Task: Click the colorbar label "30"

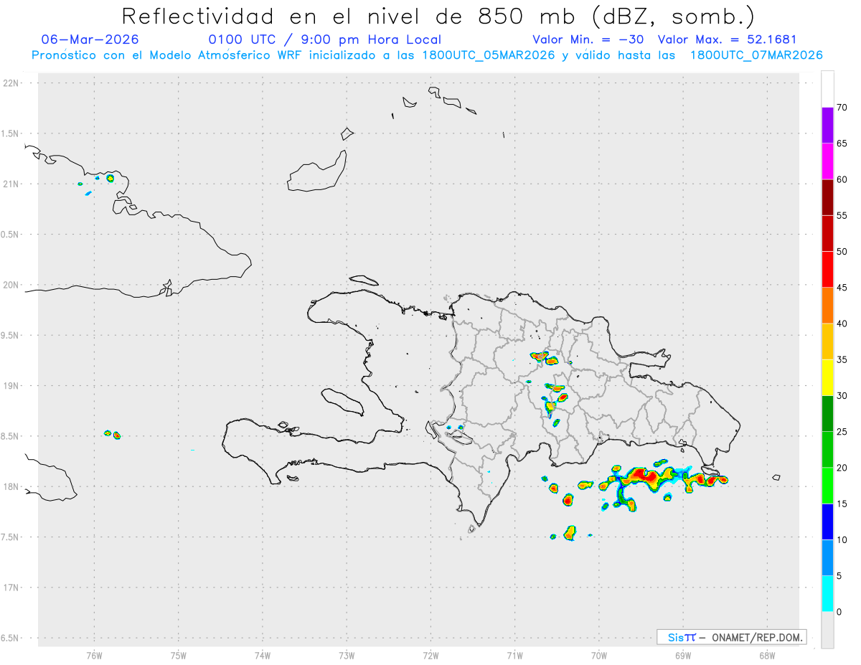Action: (x=842, y=396)
